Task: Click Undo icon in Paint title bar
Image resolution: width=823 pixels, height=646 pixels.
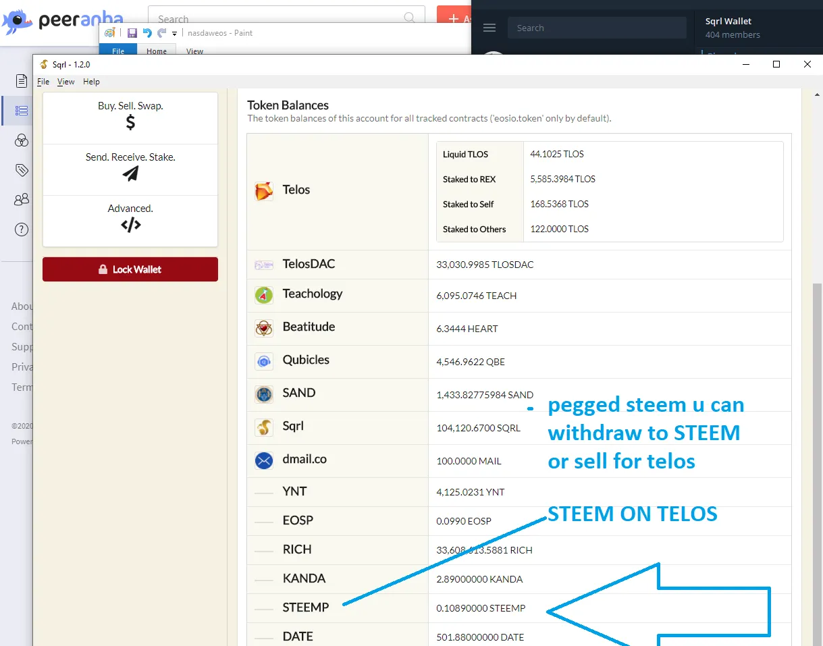Action: tap(147, 33)
